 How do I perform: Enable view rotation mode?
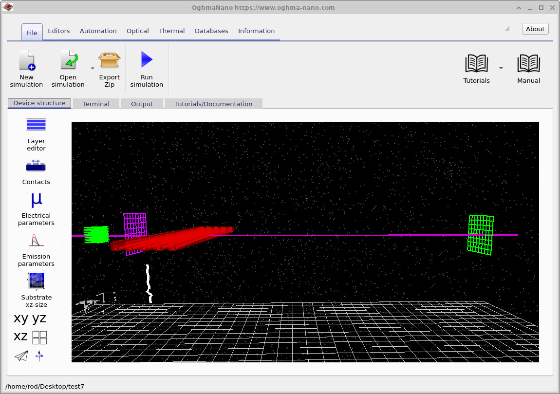tap(39, 356)
